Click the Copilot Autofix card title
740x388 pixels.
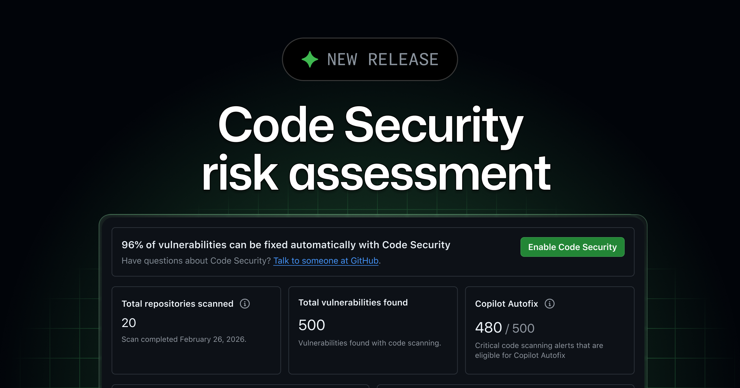pos(506,304)
